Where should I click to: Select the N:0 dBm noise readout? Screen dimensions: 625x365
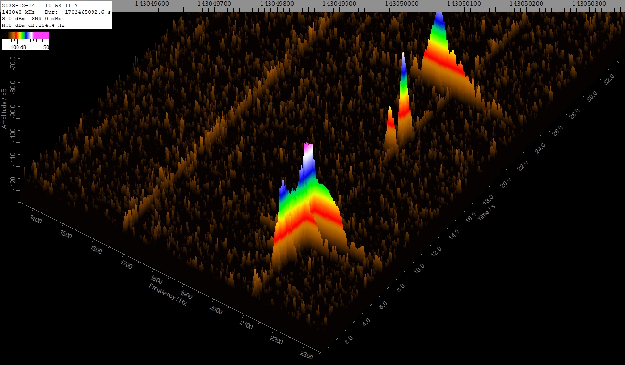coord(15,25)
